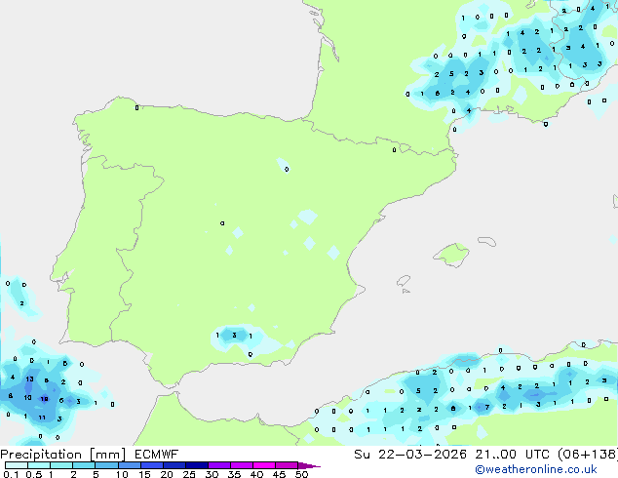The image size is (618, 478).
Task: Click the "Precipitation [mm]" title text
Action: [x=63, y=455]
